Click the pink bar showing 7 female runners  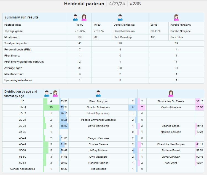(x=141, y=107)
